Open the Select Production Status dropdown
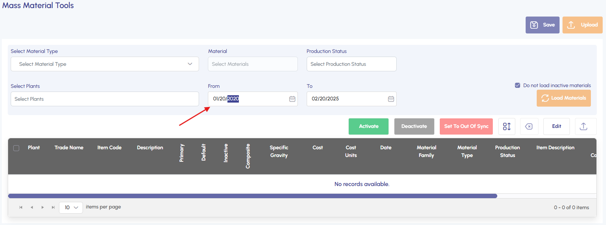 pyautogui.click(x=351, y=64)
